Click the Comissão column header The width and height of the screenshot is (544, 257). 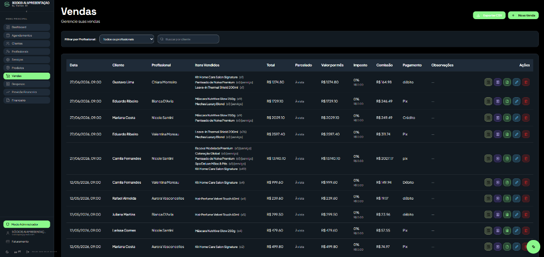tap(385, 65)
